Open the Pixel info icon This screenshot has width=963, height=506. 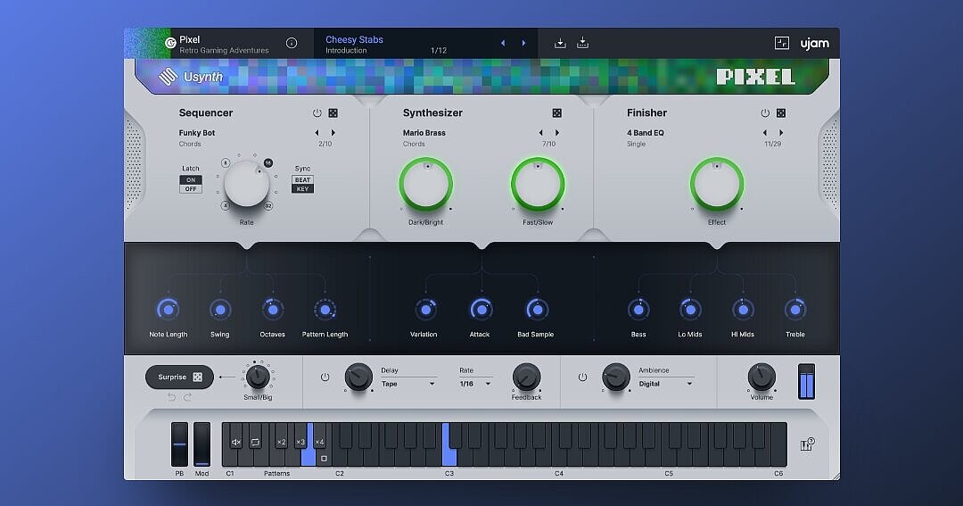pyautogui.click(x=292, y=43)
